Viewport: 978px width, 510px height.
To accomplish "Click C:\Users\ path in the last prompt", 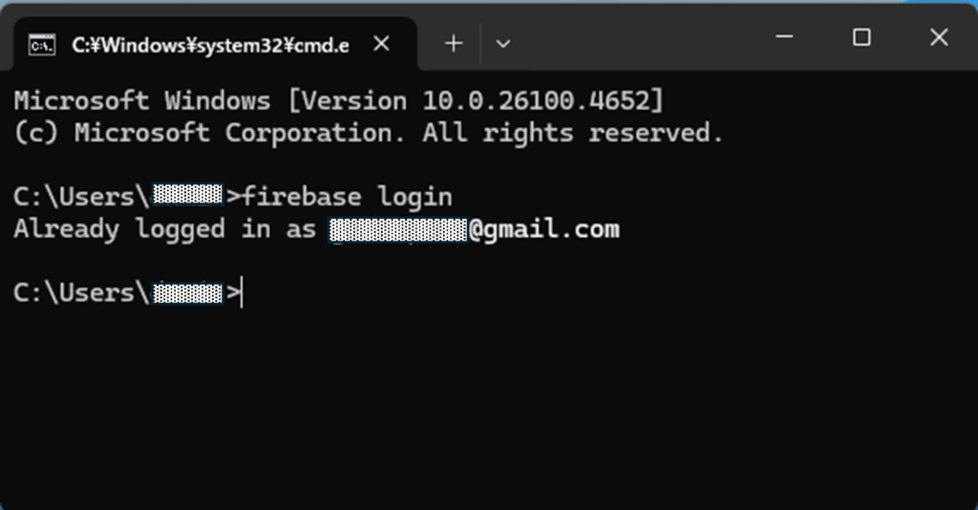I will 81,293.
